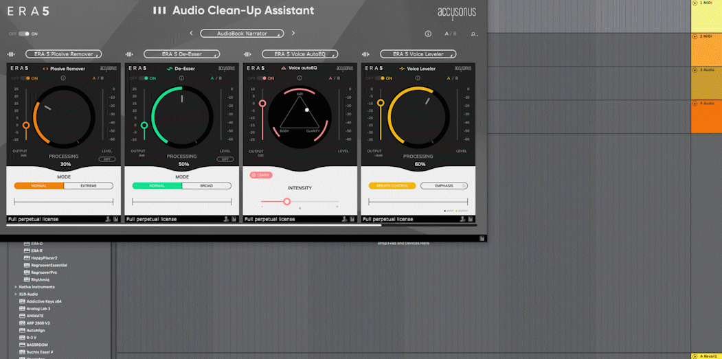Switch main A/B comparison state
Screen dimensions: 722x359
[451, 34]
